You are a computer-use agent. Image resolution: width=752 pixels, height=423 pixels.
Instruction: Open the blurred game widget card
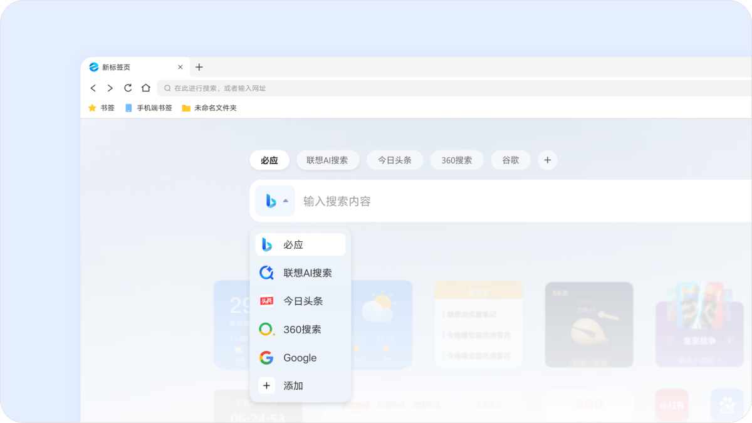click(699, 325)
